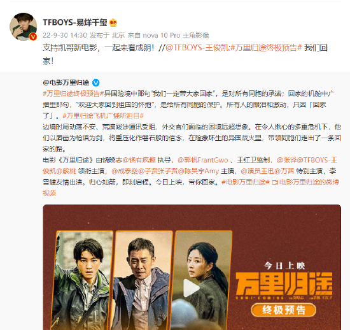This screenshot has height=330, width=350.
Task: Play the 万里归途 trailer video
Action: click(192, 288)
